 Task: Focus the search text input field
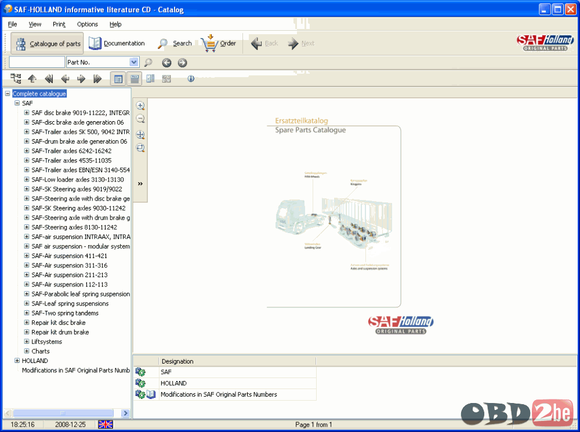37,62
